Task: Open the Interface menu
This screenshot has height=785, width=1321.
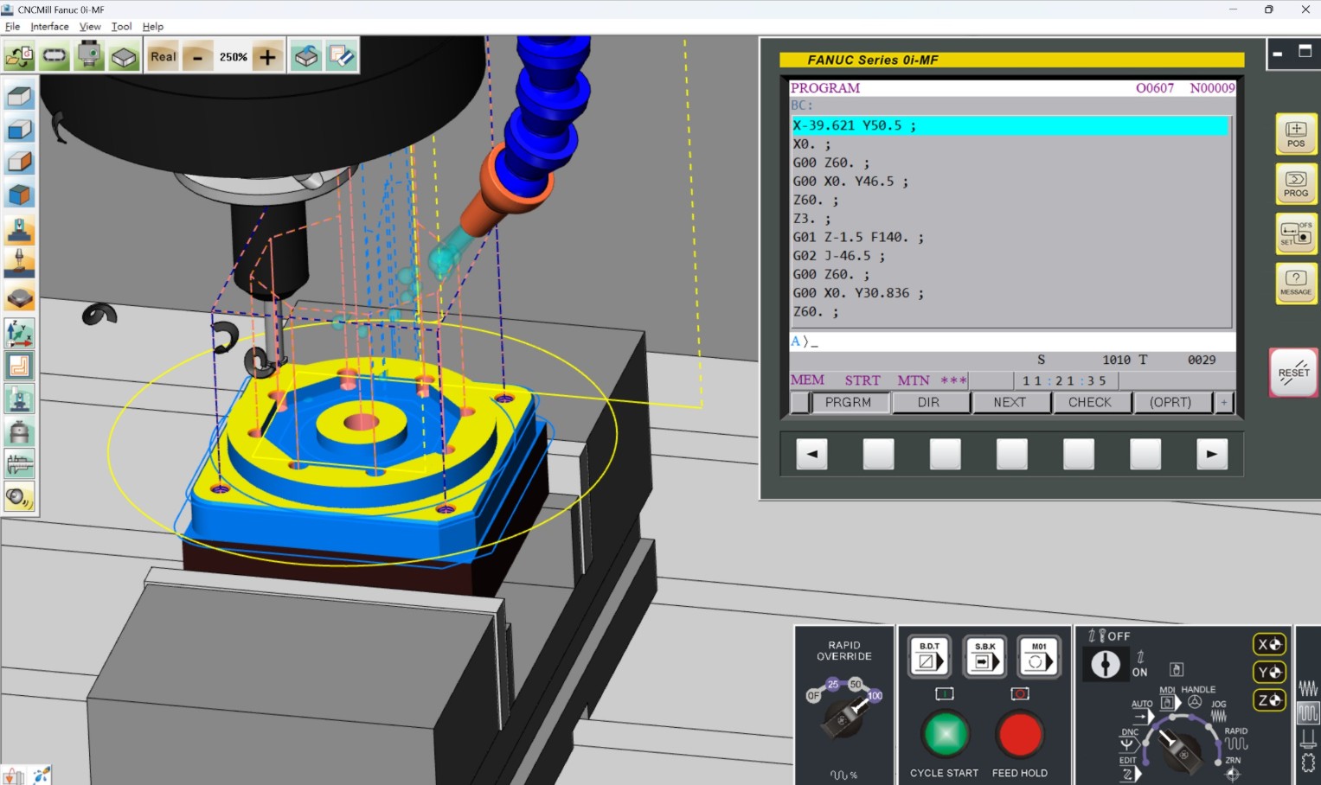Action: point(49,26)
